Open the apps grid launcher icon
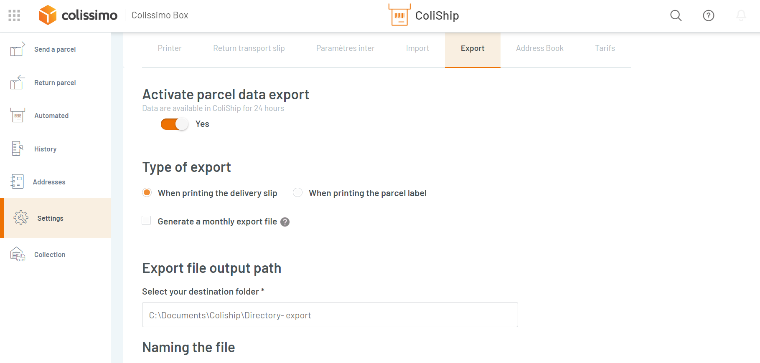The width and height of the screenshot is (760, 363). coord(14,15)
